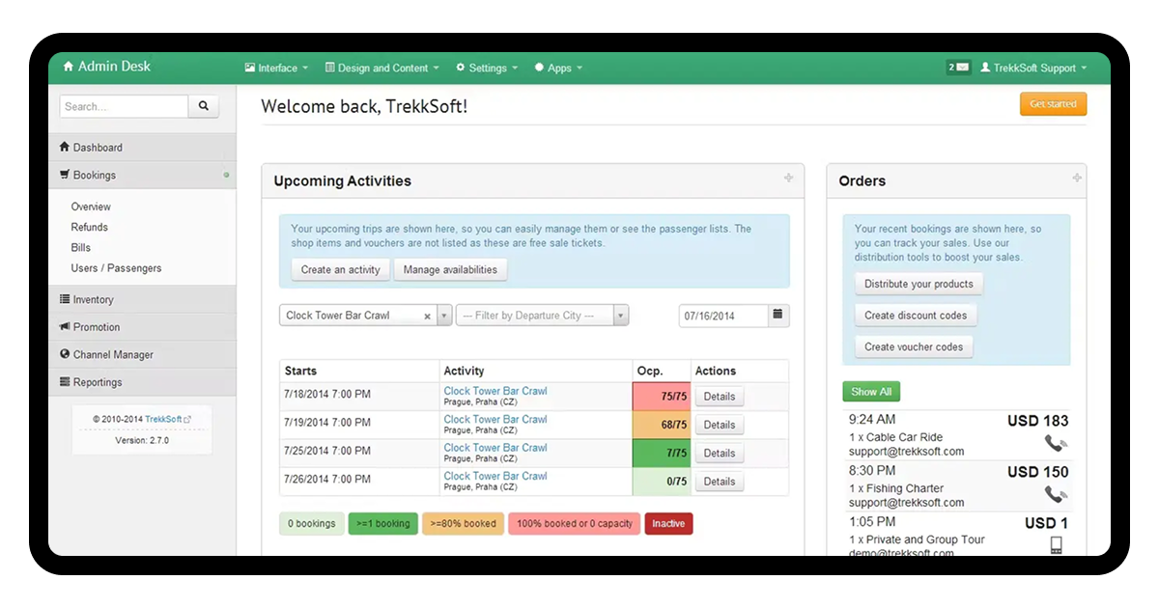Click the Get started button
This screenshot has width=1159, height=608.
(x=1053, y=104)
